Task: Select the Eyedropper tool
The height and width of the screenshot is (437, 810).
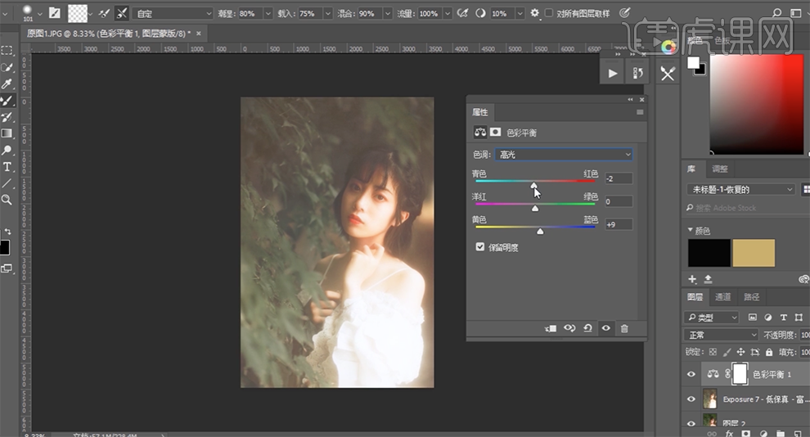Action: [x=7, y=83]
